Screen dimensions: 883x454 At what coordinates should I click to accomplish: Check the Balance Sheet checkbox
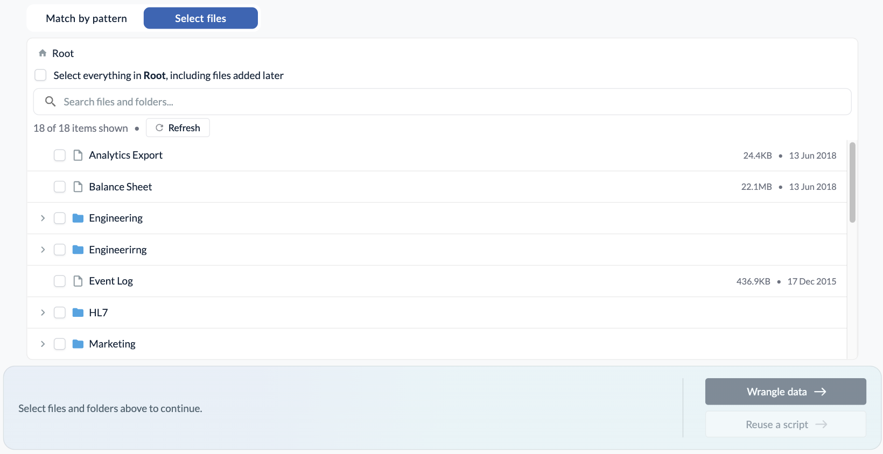[x=60, y=187]
